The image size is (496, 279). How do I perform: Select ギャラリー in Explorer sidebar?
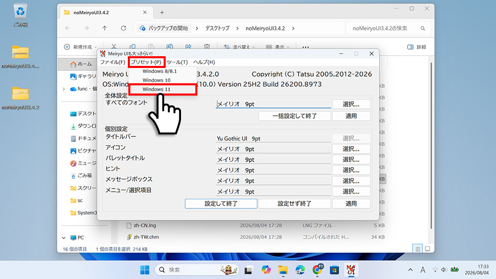(83, 76)
